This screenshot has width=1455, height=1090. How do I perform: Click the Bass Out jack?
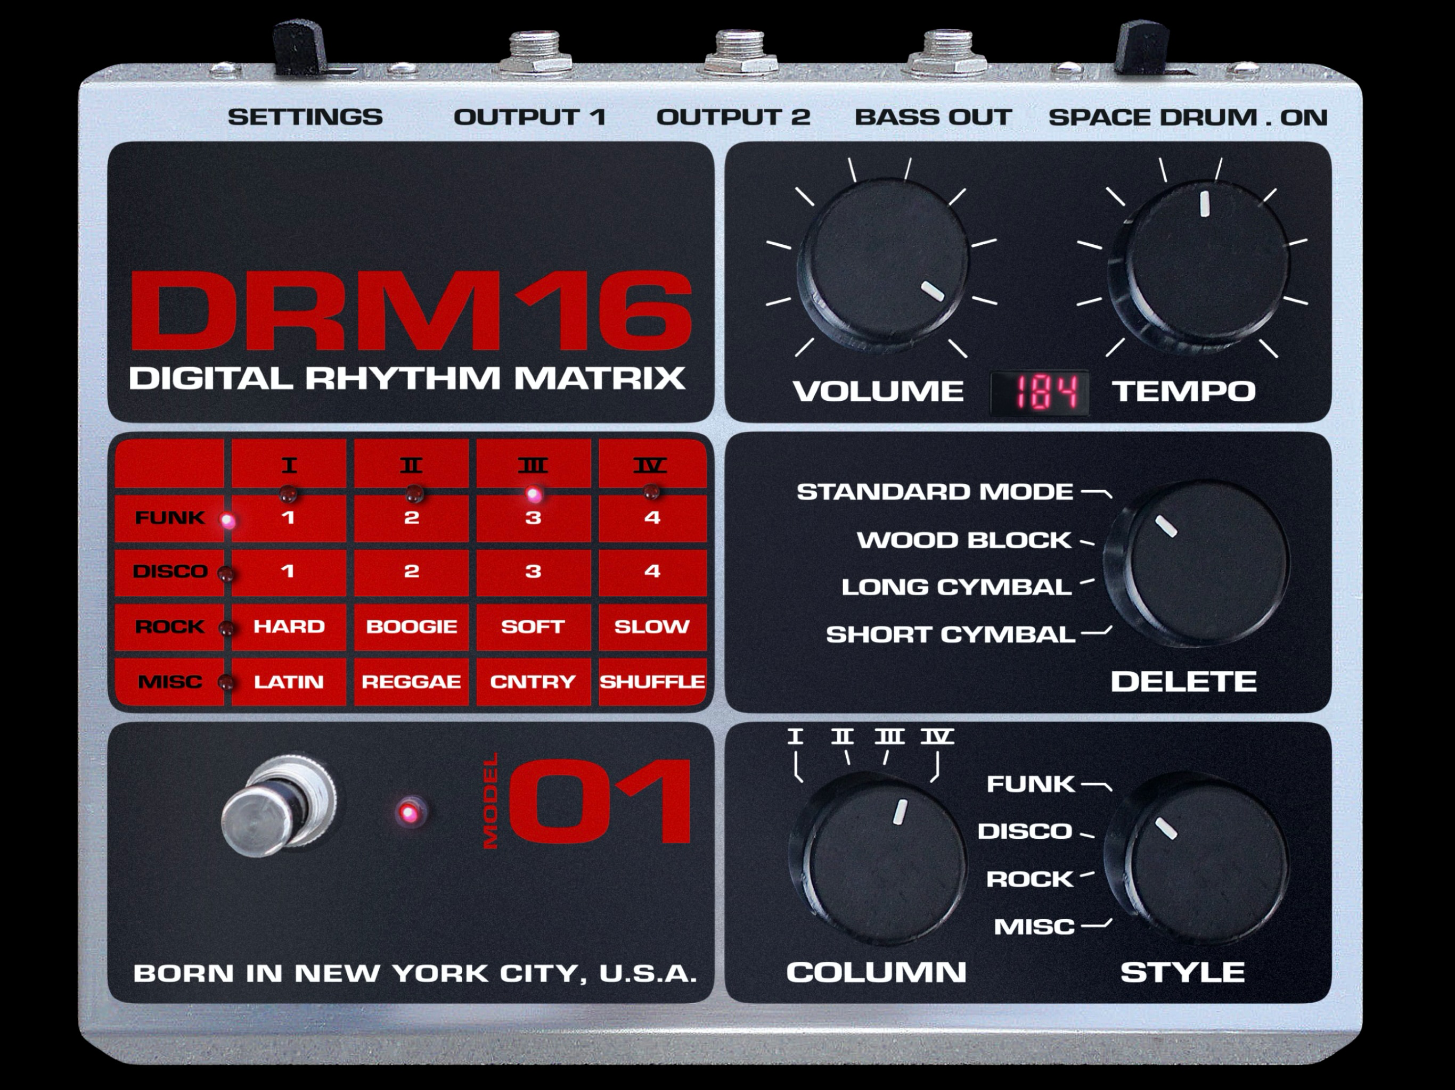(947, 51)
